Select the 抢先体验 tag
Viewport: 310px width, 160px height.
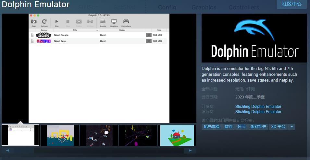click(211, 127)
